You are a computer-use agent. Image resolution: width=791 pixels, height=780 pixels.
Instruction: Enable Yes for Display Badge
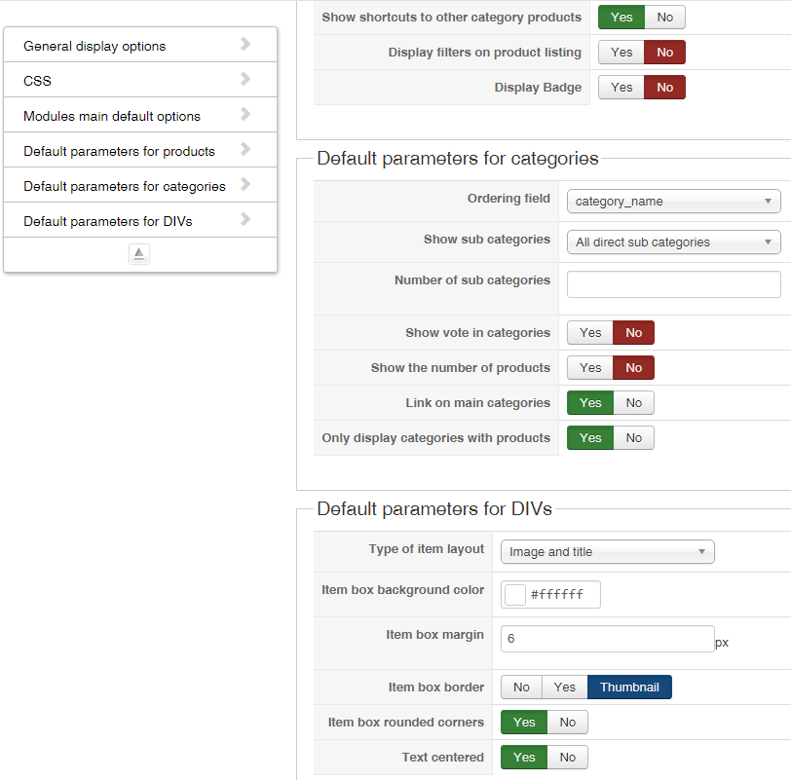click(621, 88)
